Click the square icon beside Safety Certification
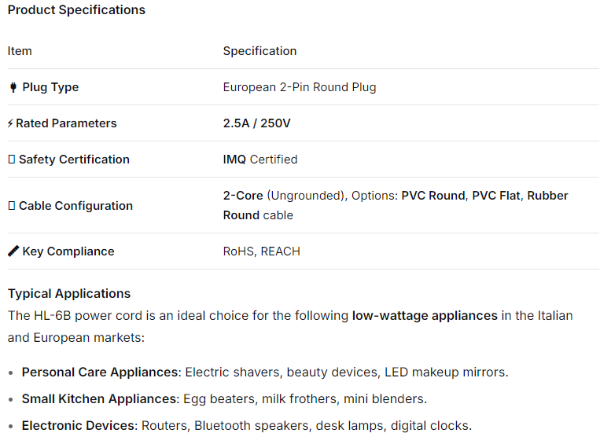Viewport: 611px width, 444px height. coord(12,160)
